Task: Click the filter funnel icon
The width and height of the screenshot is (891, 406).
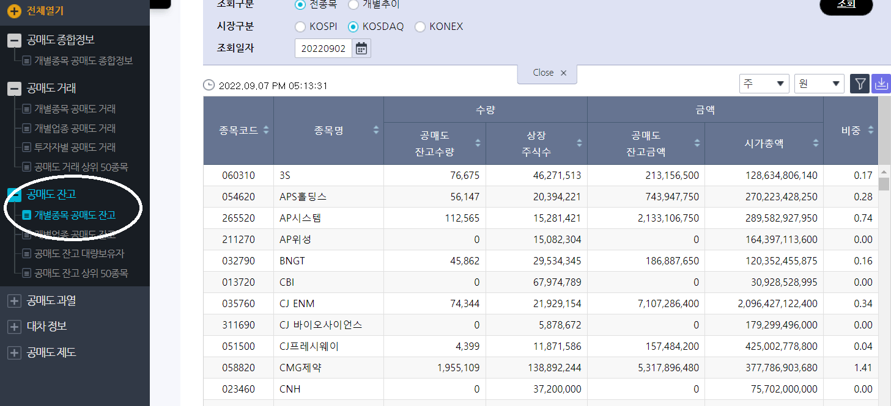Action: (860, 84)
